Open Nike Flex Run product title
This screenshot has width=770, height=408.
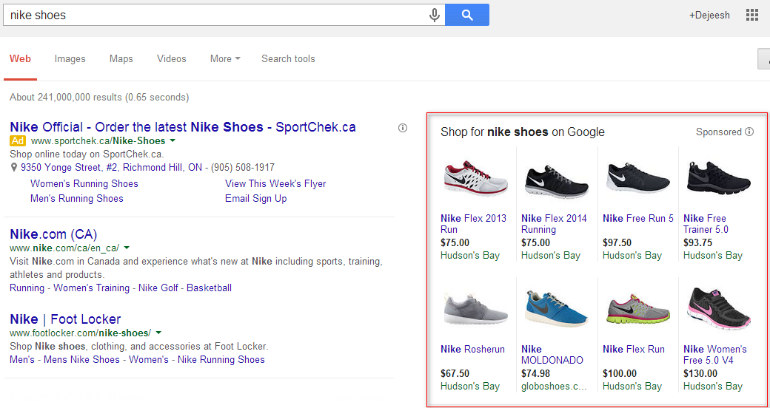[x=634, y=349]
